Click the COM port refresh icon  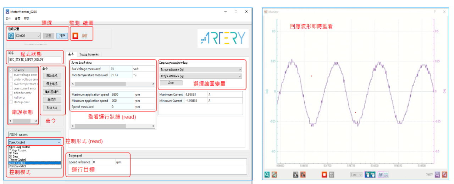[x=11, y=36]
